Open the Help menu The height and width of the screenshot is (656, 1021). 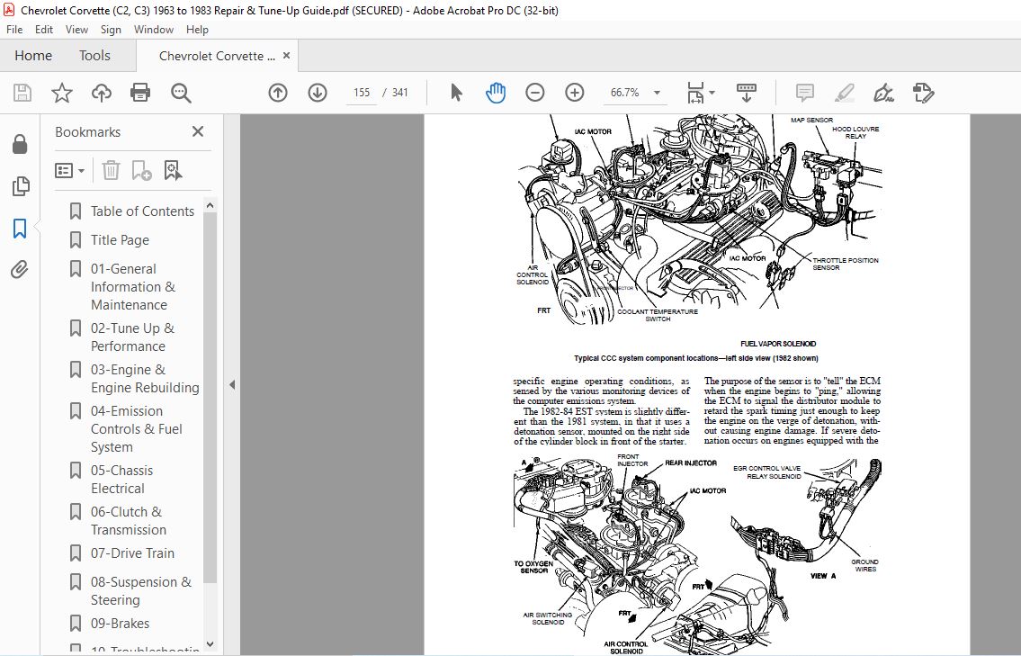(197, 30)
